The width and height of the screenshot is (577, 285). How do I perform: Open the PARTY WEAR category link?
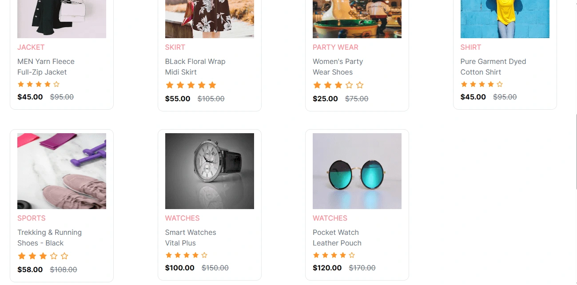click(335, 47)
